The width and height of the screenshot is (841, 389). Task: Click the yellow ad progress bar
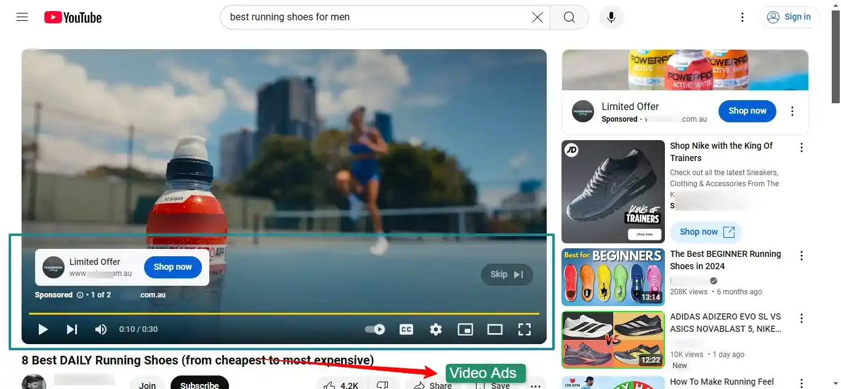click(x=283, y=314)
